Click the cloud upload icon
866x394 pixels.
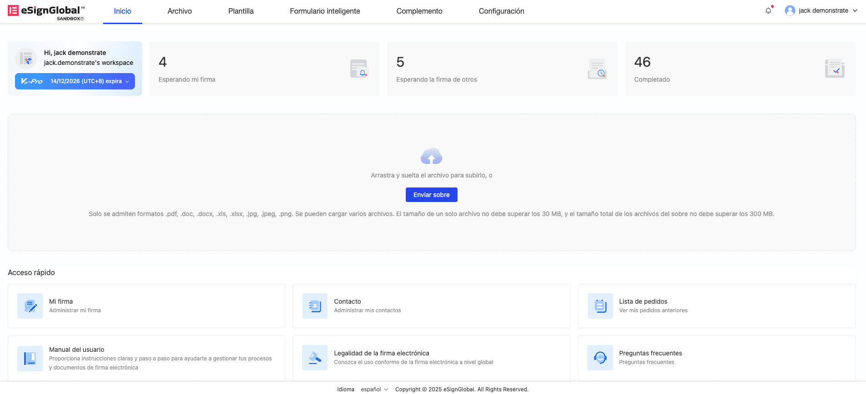[431, 157]
